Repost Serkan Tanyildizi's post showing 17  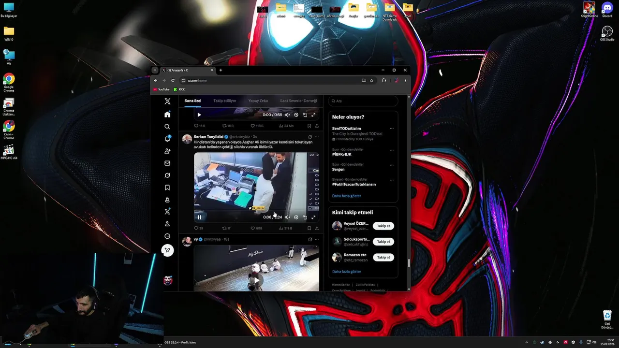coord(226,228)
